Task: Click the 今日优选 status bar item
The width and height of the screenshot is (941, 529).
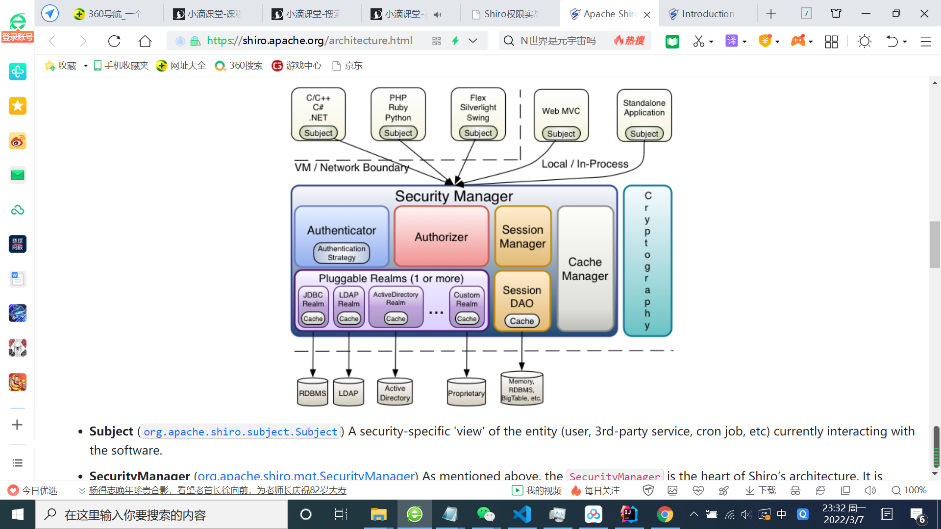Action: tap(33, 490)
